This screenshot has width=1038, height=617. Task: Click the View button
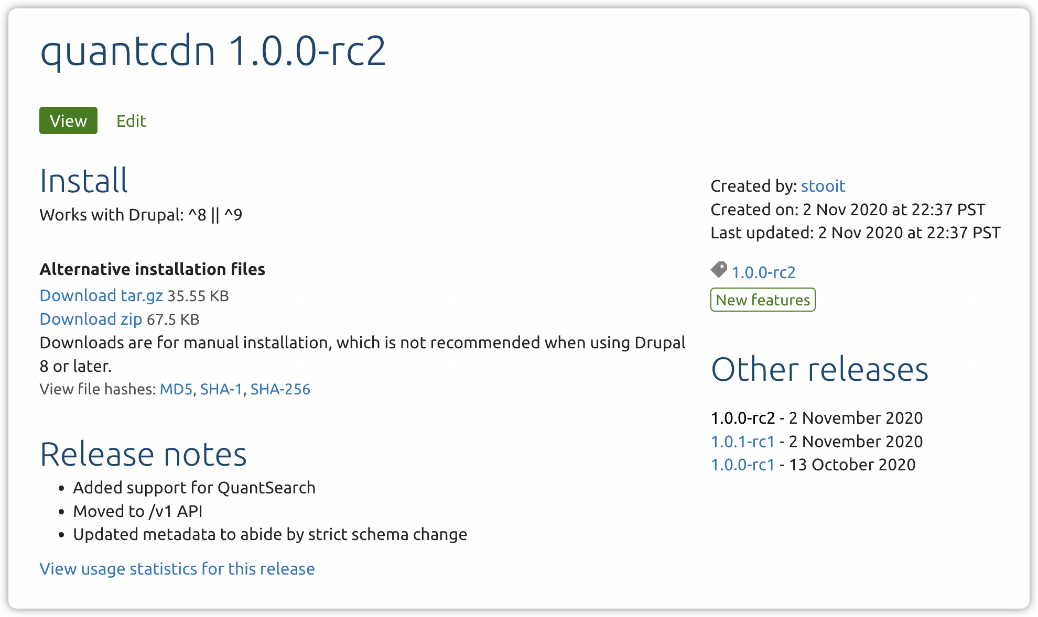[68, 120]
